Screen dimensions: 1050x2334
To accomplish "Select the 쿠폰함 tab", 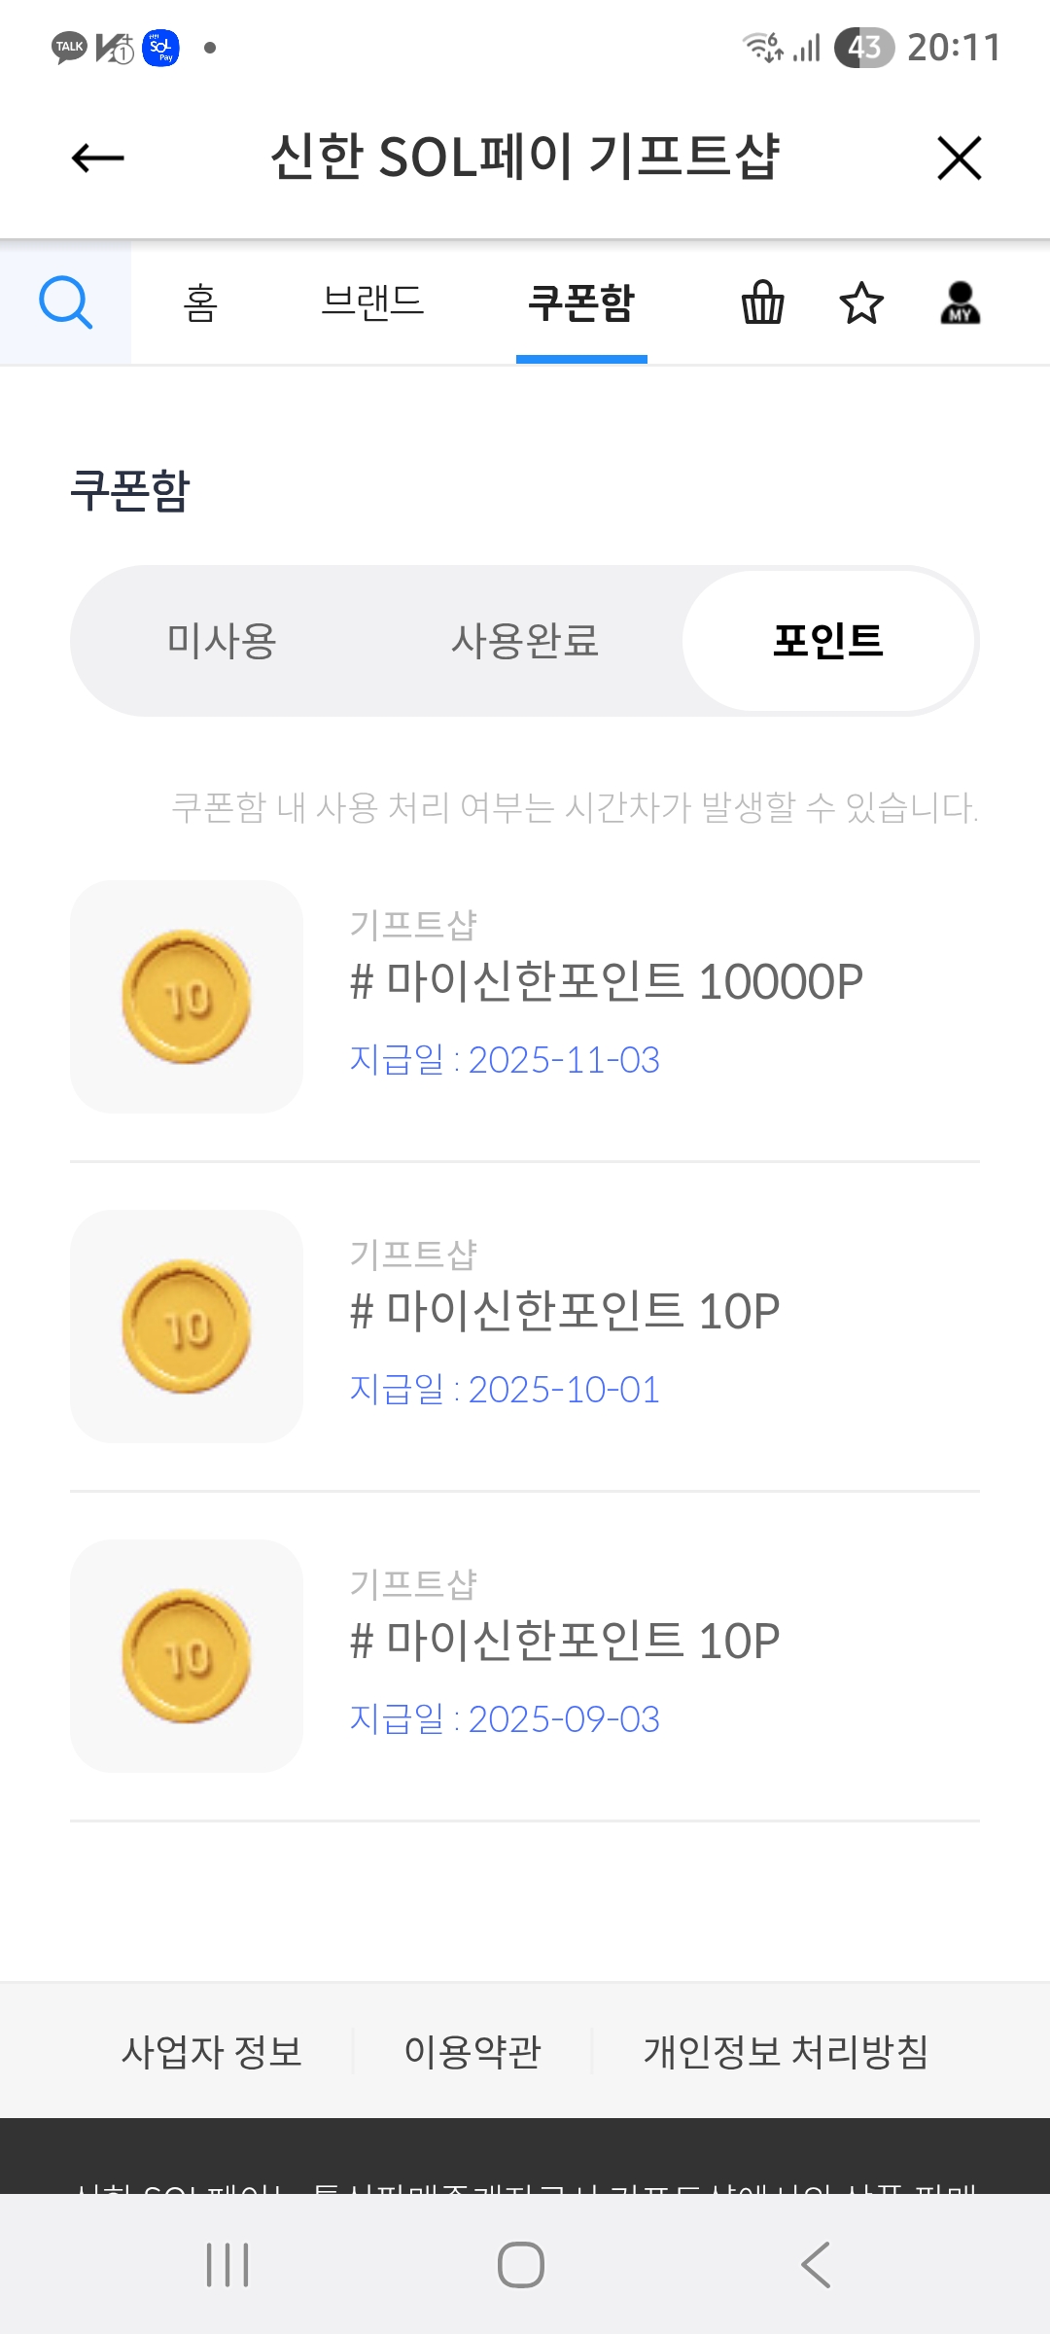I will [581, 302].
